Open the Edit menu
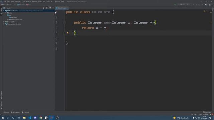The image size is (214, 120). coord(8,2)
